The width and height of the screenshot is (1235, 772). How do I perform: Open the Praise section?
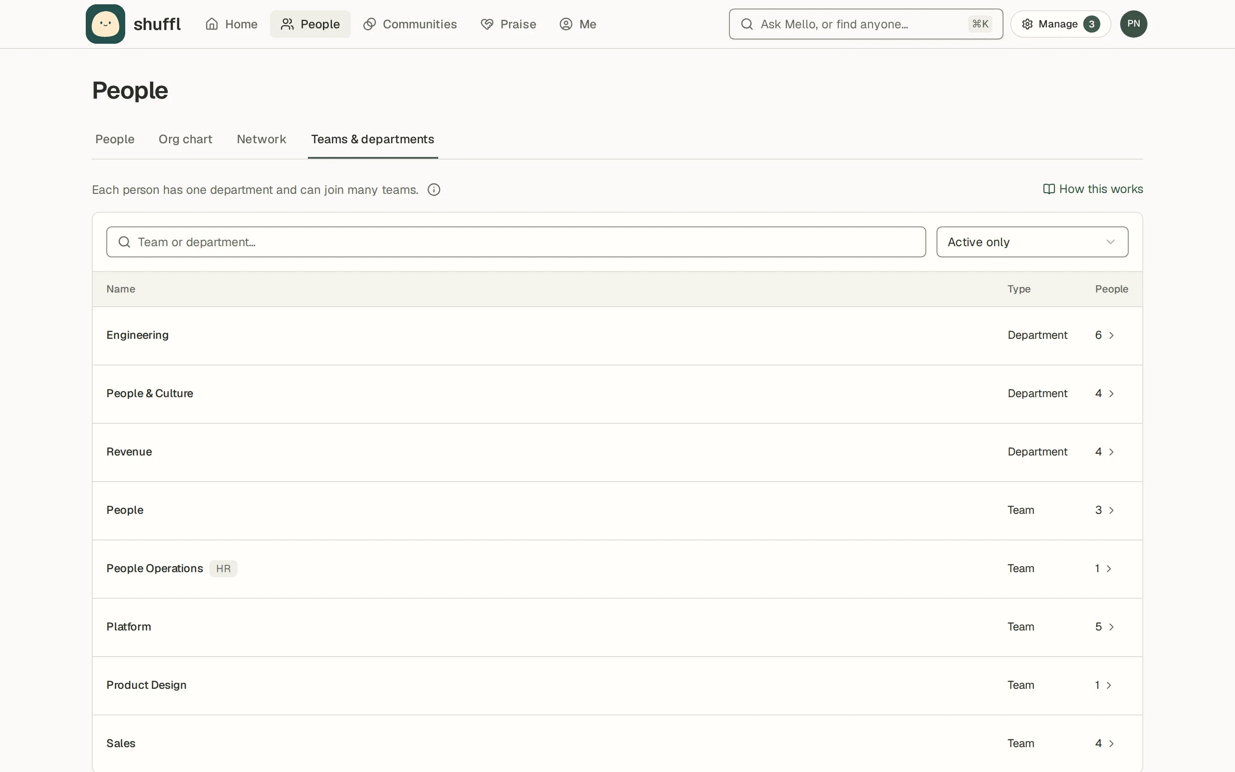tap(508, 24)
